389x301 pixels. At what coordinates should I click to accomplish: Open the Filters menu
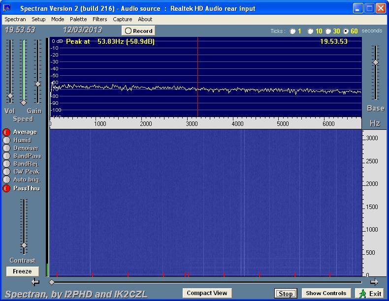100,19
